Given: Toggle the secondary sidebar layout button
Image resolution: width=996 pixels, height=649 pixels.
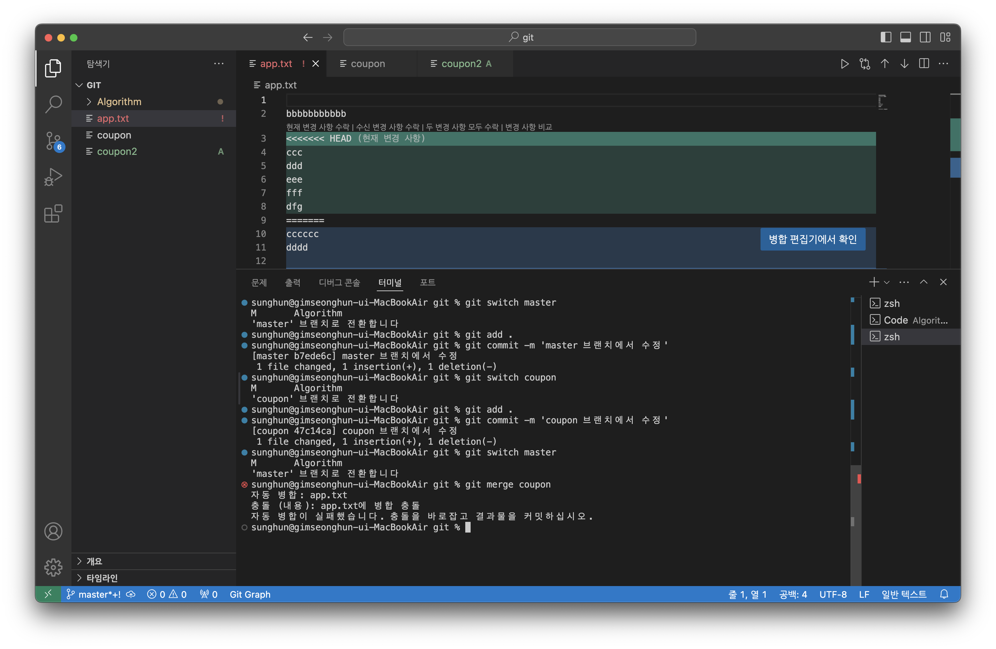Looking at the screenshot, I should click(x=925, y=37).
